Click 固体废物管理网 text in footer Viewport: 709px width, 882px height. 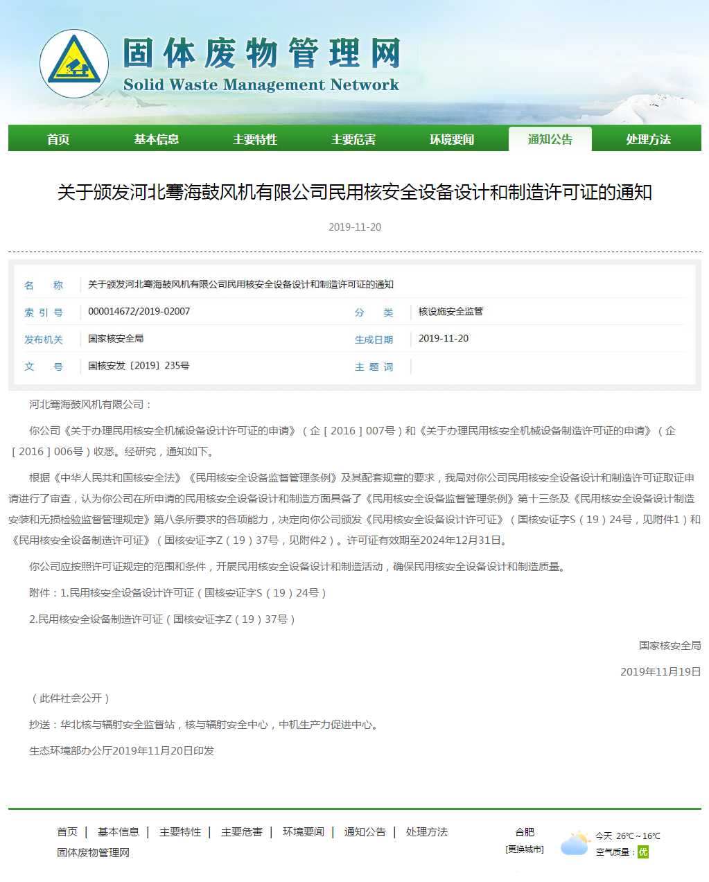[x=93, y=852]
